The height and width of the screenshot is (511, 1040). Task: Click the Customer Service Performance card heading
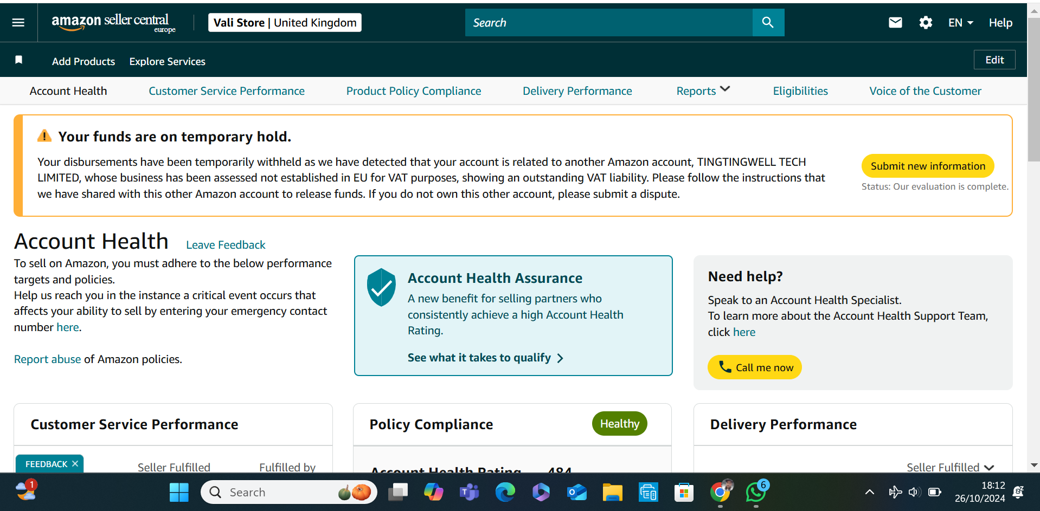[x=134, y=424]
